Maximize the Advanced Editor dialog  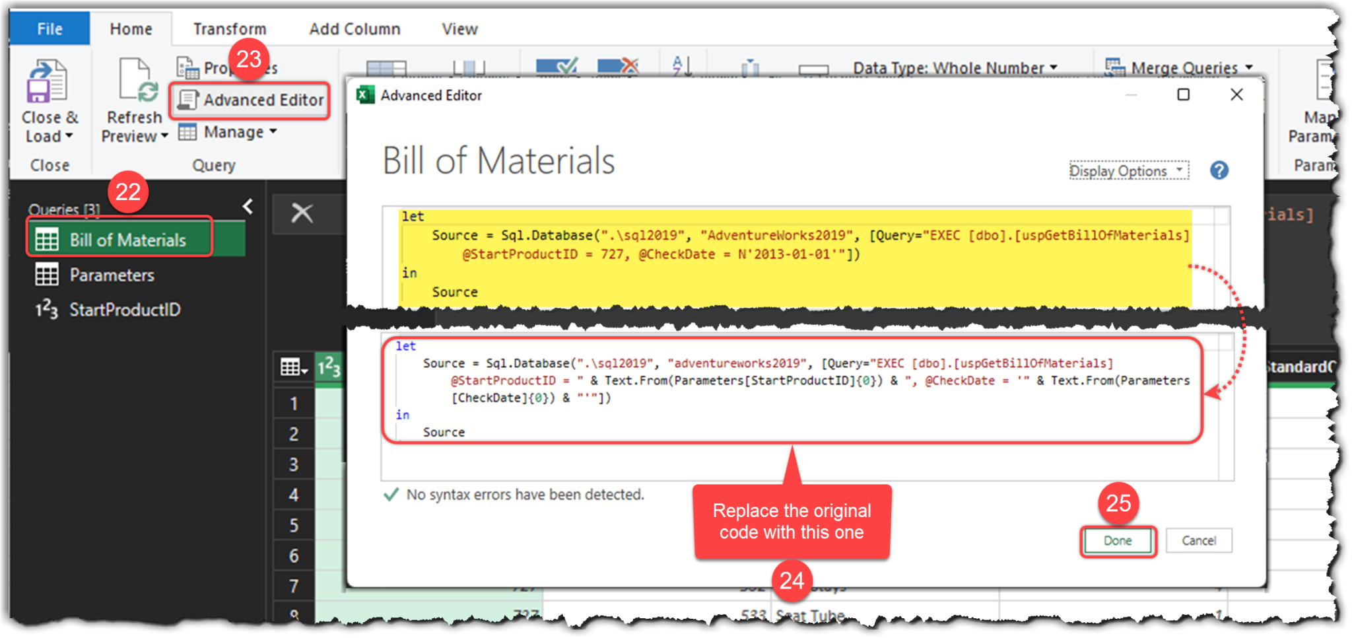pos(1184,95)
